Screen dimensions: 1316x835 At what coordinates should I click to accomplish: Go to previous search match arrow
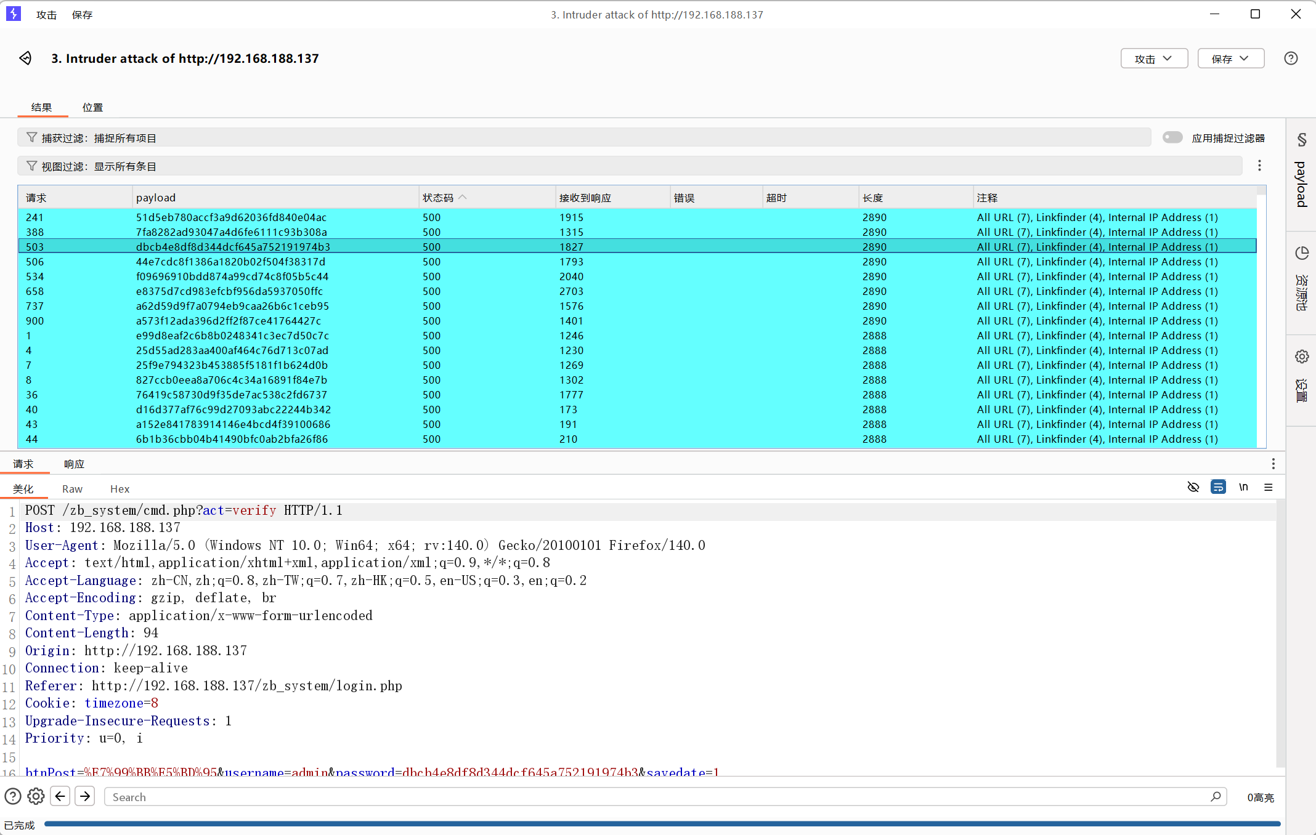point(60,797)
